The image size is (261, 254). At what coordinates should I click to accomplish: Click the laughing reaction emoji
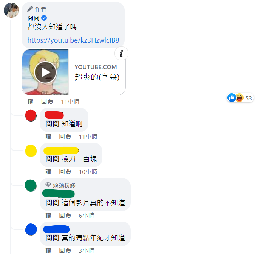click(x=240, y=98)
